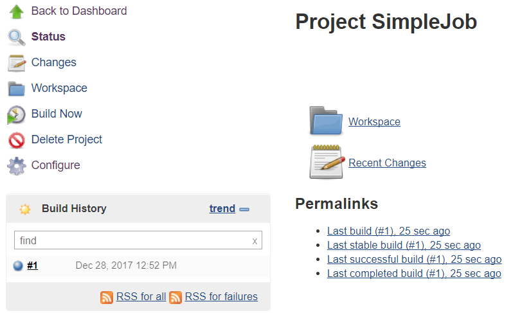513x313 pixels.
Task: Click the RSS for all feed icon
Action: coord(107,298)
